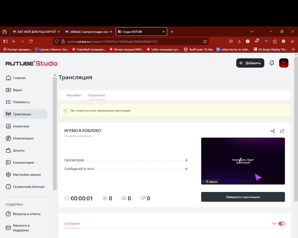Click the page vertical scrollbar
This screenshot has width=298, height=238.
296,129
